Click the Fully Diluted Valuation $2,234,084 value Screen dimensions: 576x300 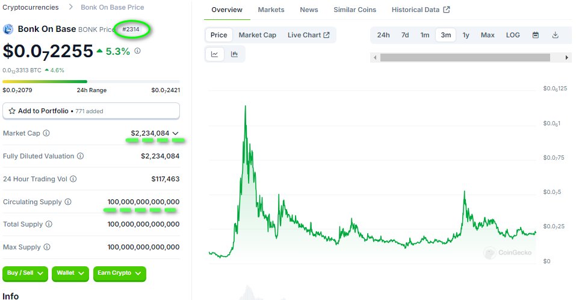160,156
